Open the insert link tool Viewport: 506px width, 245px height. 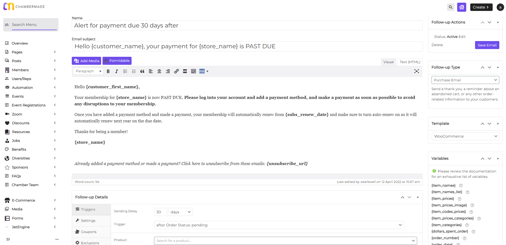pyautogui.click(x=176, y=71)
